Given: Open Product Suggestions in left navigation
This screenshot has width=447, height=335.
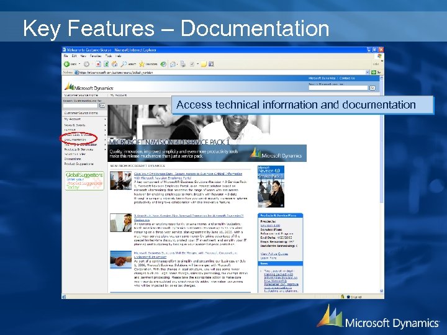Looking at the screenshot, I should click(x=79, y=164).
